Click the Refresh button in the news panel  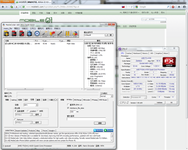98,130
